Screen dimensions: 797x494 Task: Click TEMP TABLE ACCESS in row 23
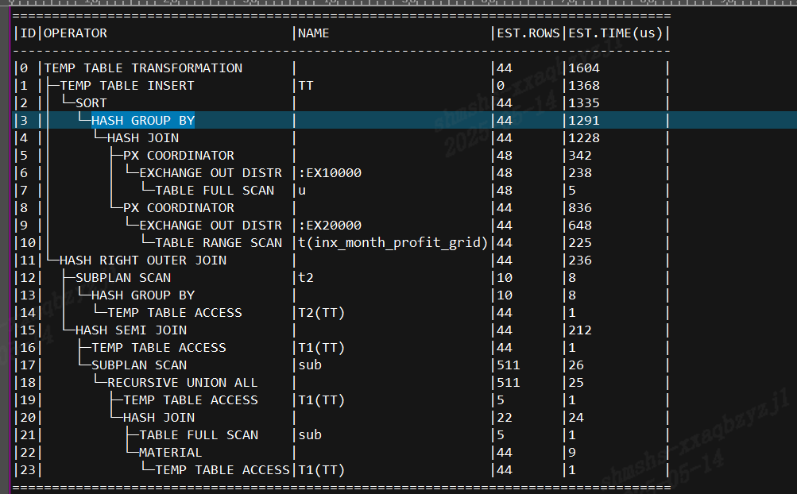(222, 469)
